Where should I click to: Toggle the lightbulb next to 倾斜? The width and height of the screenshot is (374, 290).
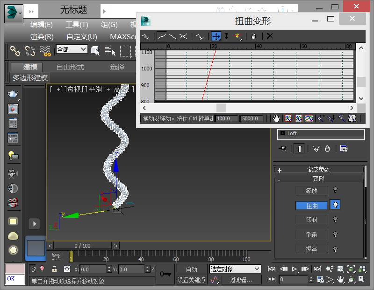pos(335,219)
